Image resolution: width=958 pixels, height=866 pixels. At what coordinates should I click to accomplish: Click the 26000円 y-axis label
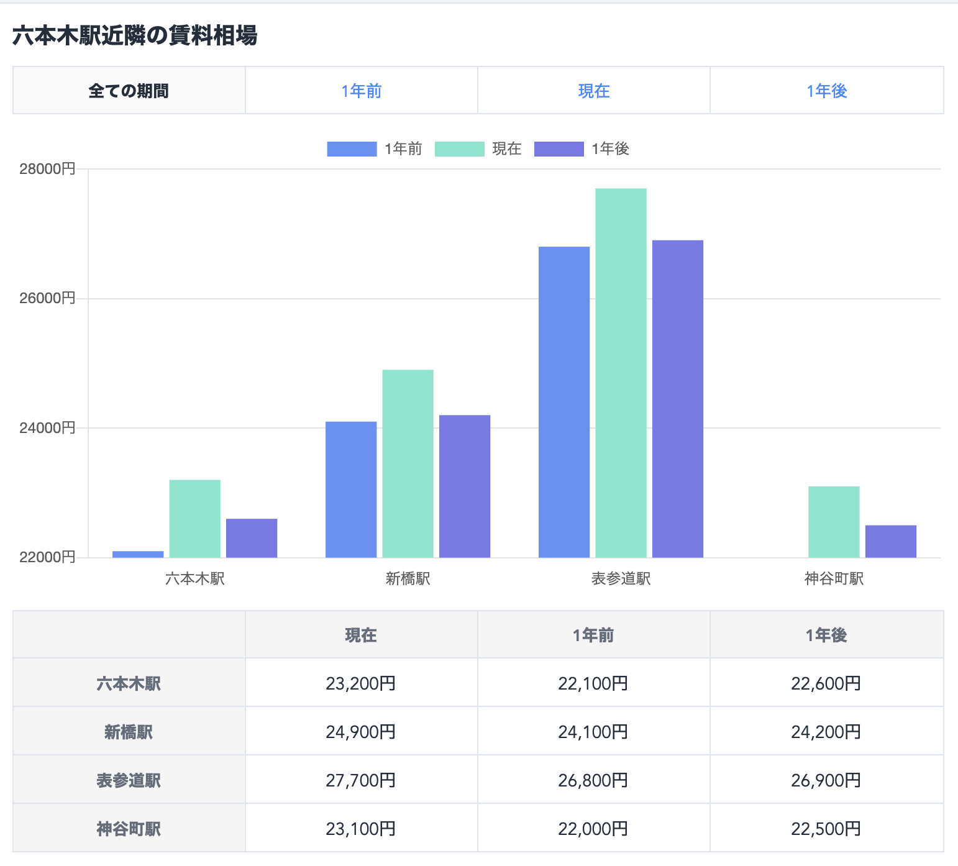47,298
